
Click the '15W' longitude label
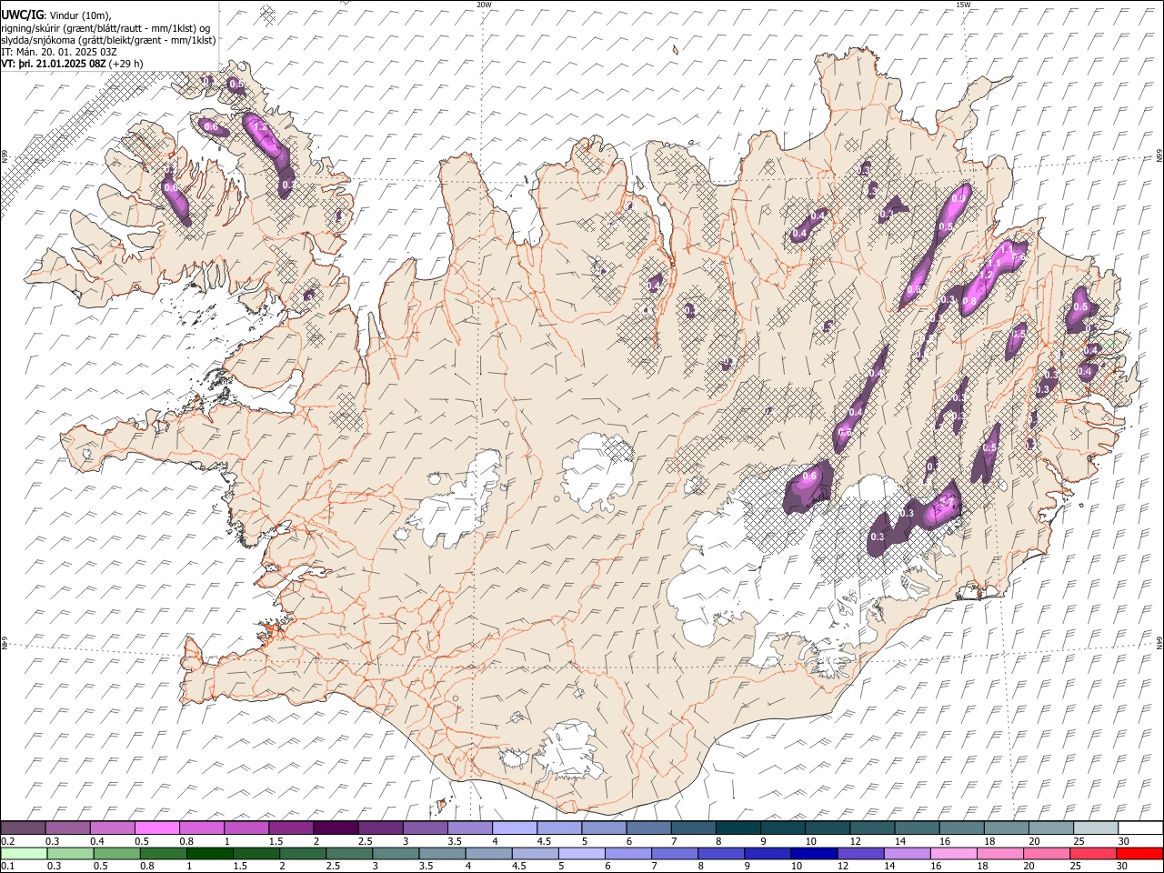[x=963, y=5]
